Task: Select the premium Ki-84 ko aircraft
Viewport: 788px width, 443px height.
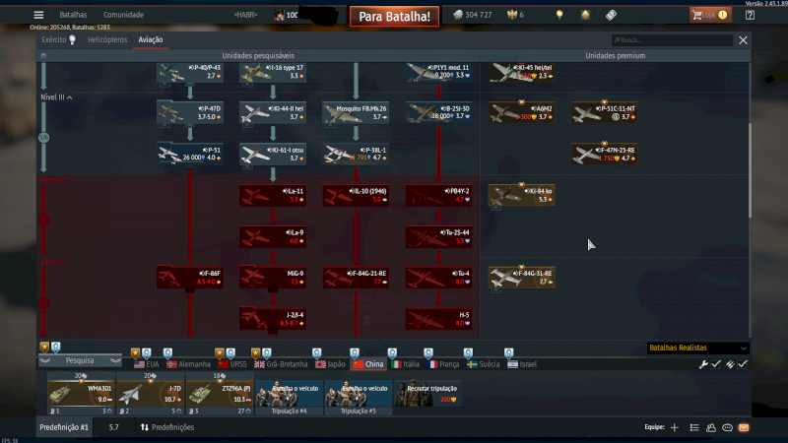Action: click(x=522, y=195)
